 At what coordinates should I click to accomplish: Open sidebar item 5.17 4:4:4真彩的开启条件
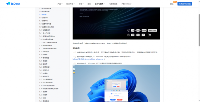48,48
